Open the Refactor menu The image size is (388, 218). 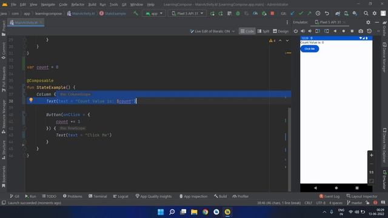click(x=78, y=4)
